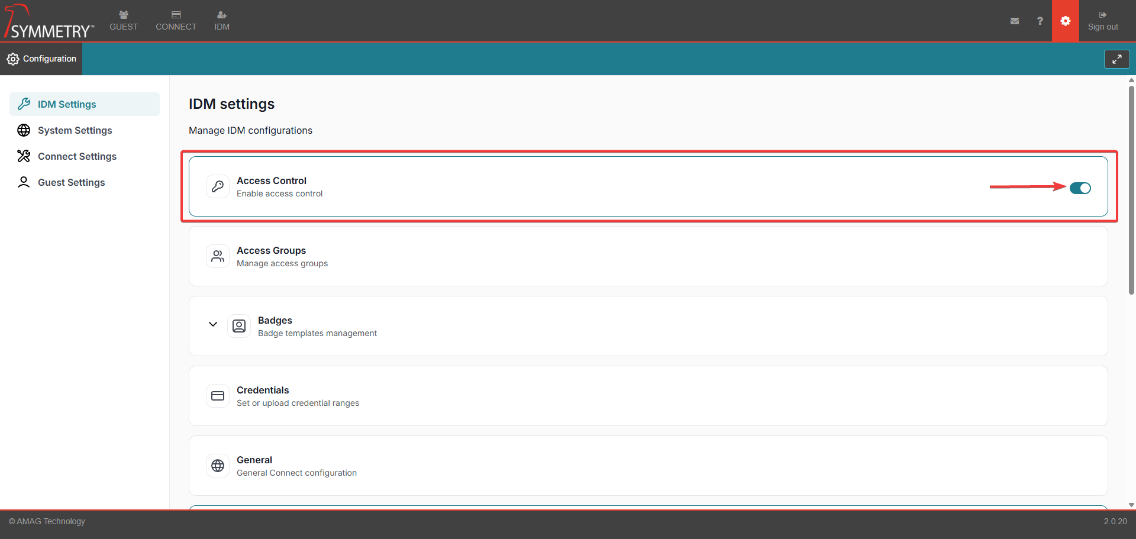
Task: Click the Credentials card icon
Action: (218, 396)
